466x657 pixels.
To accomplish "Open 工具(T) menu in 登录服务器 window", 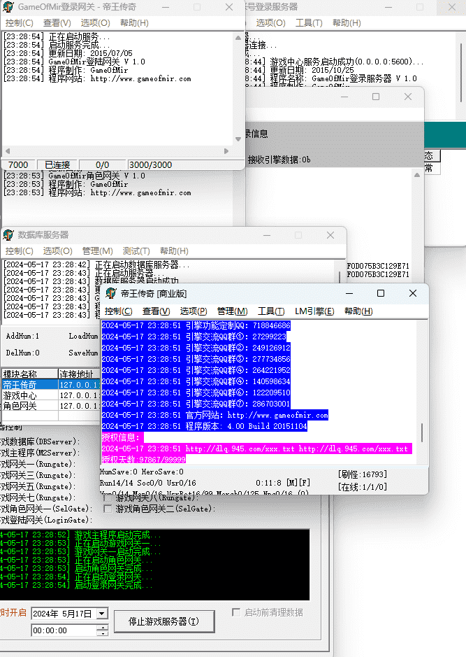I will click(x=309, y=23).
